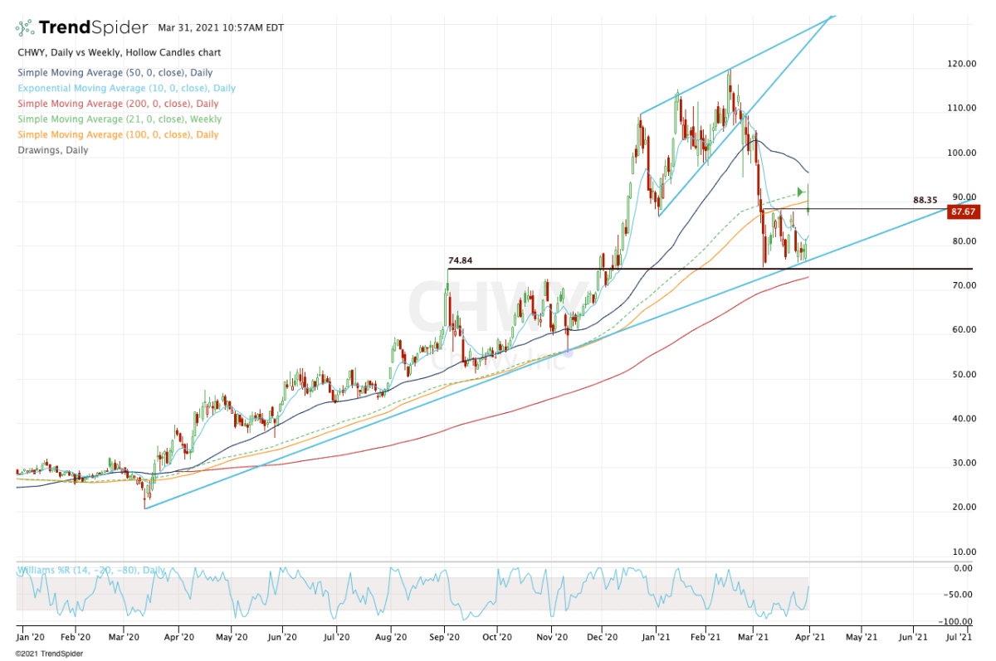Click the '©2021 TrendSpider' copyright text
The width and height of the screenshot is (996, 661).
point(50,654)
